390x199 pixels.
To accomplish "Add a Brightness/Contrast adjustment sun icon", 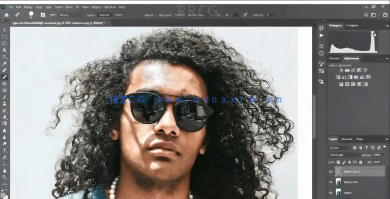I will tap(341, 70).
